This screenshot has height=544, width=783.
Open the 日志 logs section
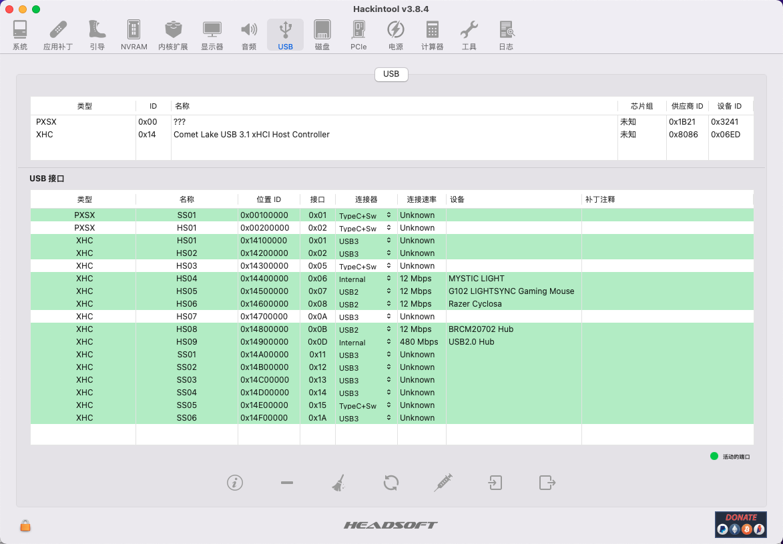coord(506,35)
